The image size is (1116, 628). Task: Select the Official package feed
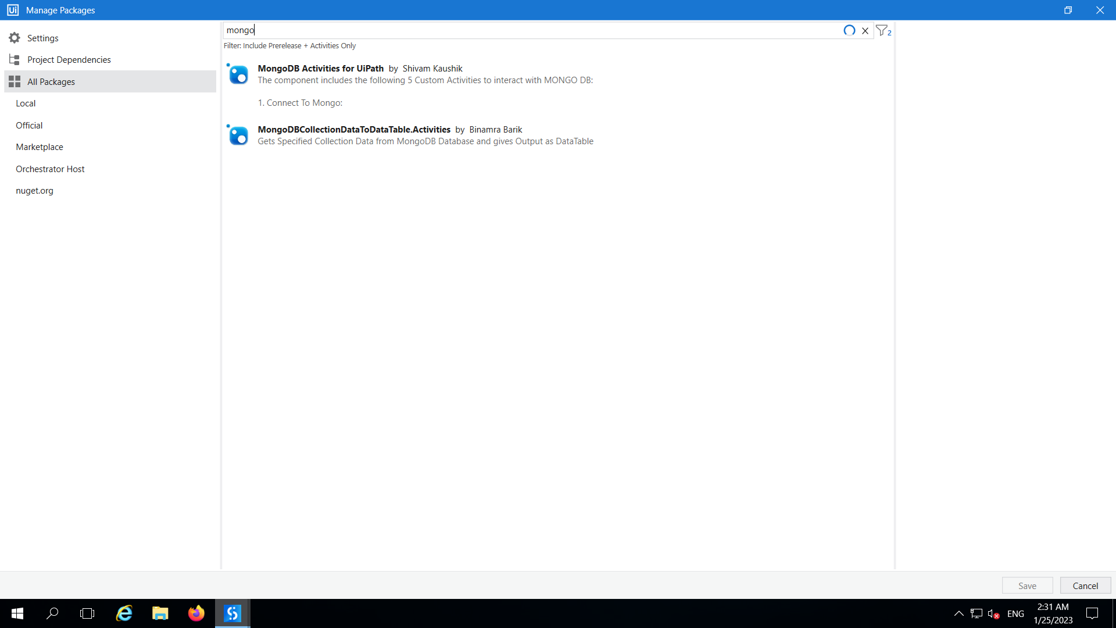point(110,125)
